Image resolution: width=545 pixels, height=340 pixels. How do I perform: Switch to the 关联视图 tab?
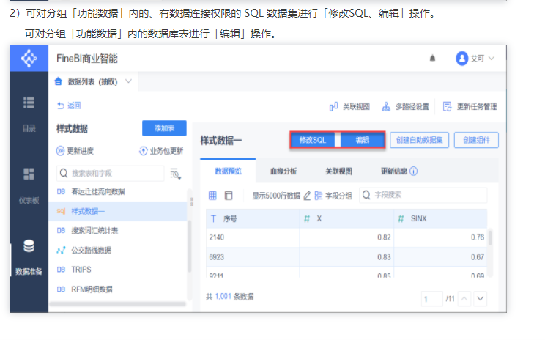338,171
